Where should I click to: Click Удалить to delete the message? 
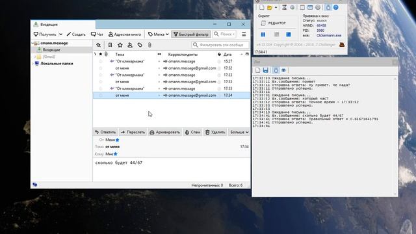click(215, 132)
